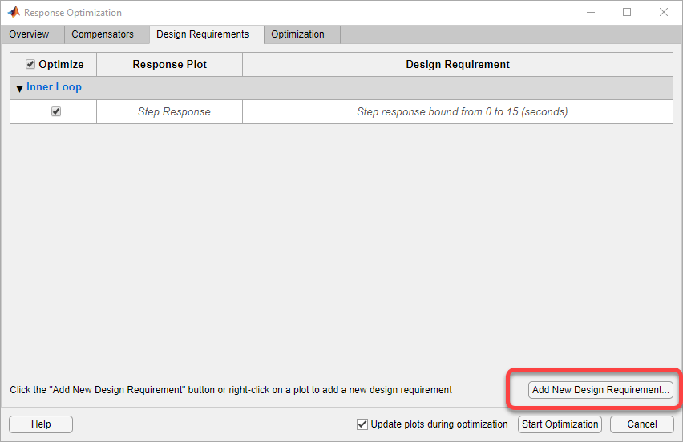Close the Response Optimization window
683x442 pixels.
pos(664,12)
